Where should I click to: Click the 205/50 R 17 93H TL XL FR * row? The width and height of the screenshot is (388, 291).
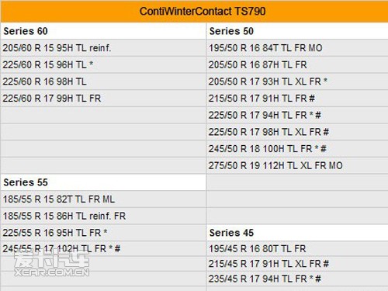point(297,81)
